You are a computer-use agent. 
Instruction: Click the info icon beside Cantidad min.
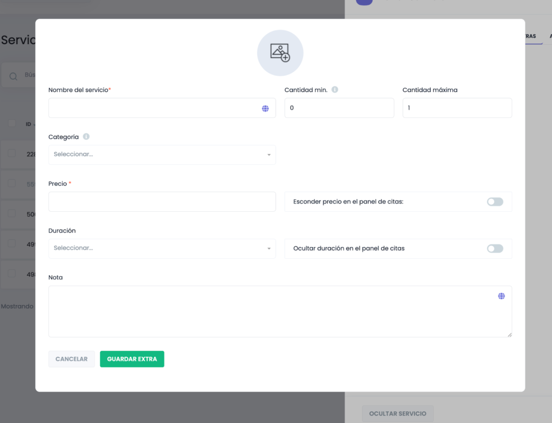point(335,90)
